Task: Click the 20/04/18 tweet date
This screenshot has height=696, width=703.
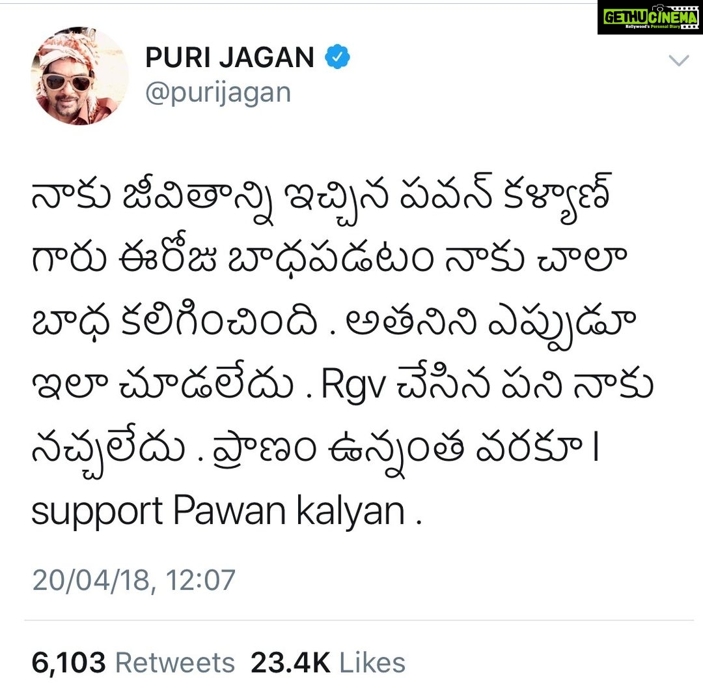Action: (x=91, y=580)
